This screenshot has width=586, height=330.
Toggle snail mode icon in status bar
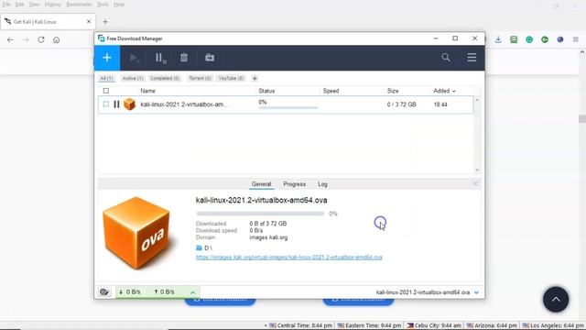104,291
